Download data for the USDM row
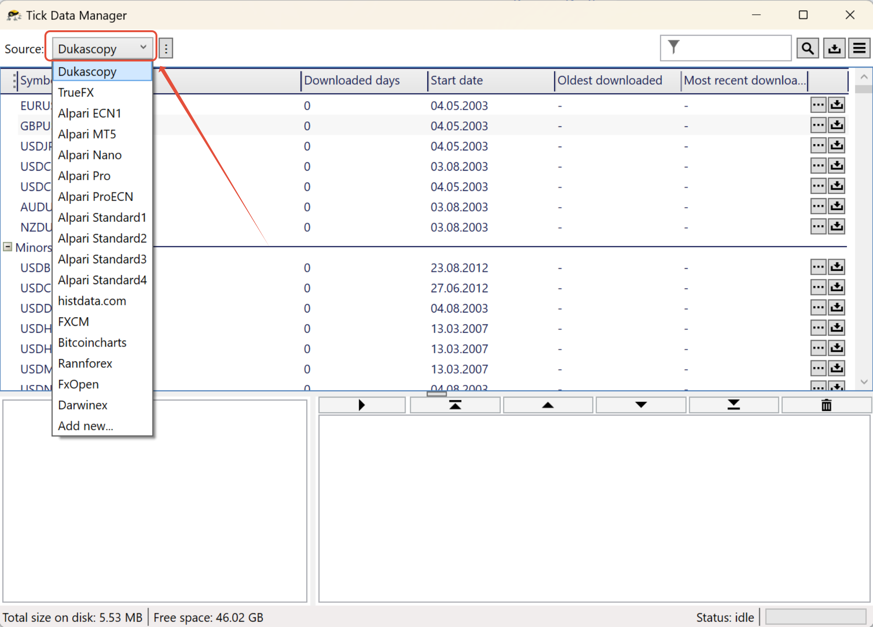 [x=837, y=368]
